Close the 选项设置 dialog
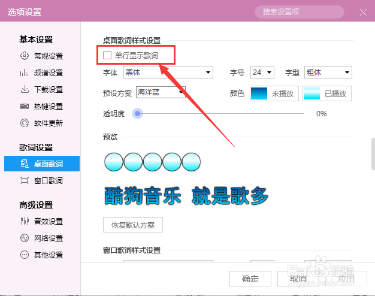 [x=363, y=12]
